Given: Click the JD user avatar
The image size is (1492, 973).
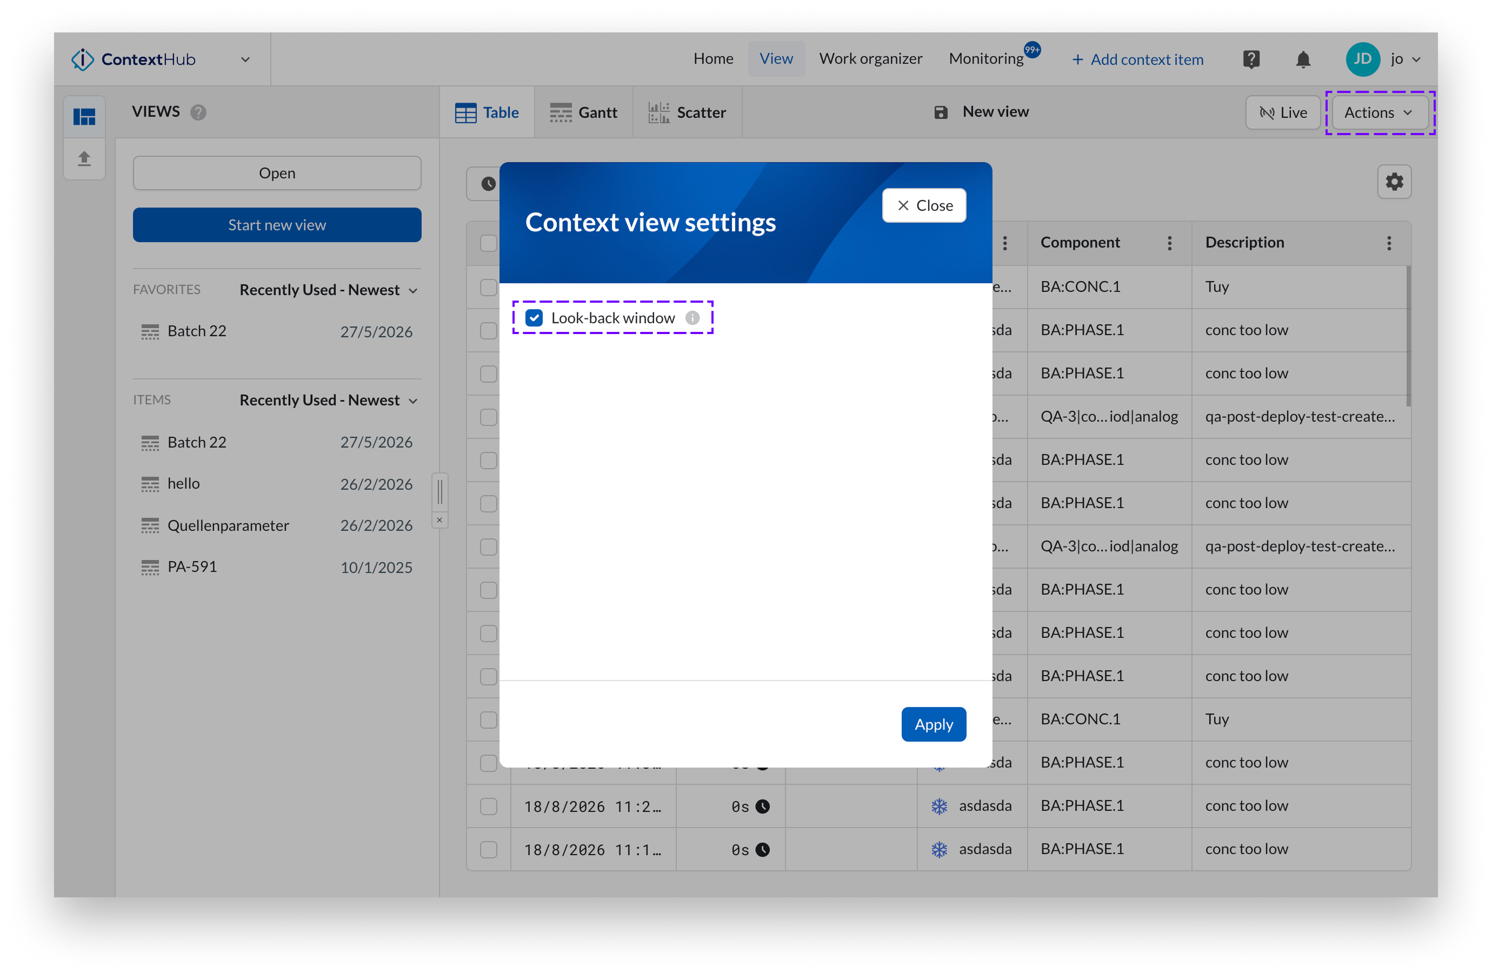Looking at the screenshot, I should click(x=1362, y=59).
